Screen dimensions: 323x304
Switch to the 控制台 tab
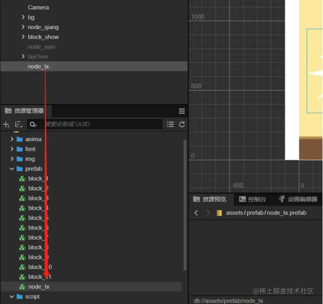[x=252, y=199]
